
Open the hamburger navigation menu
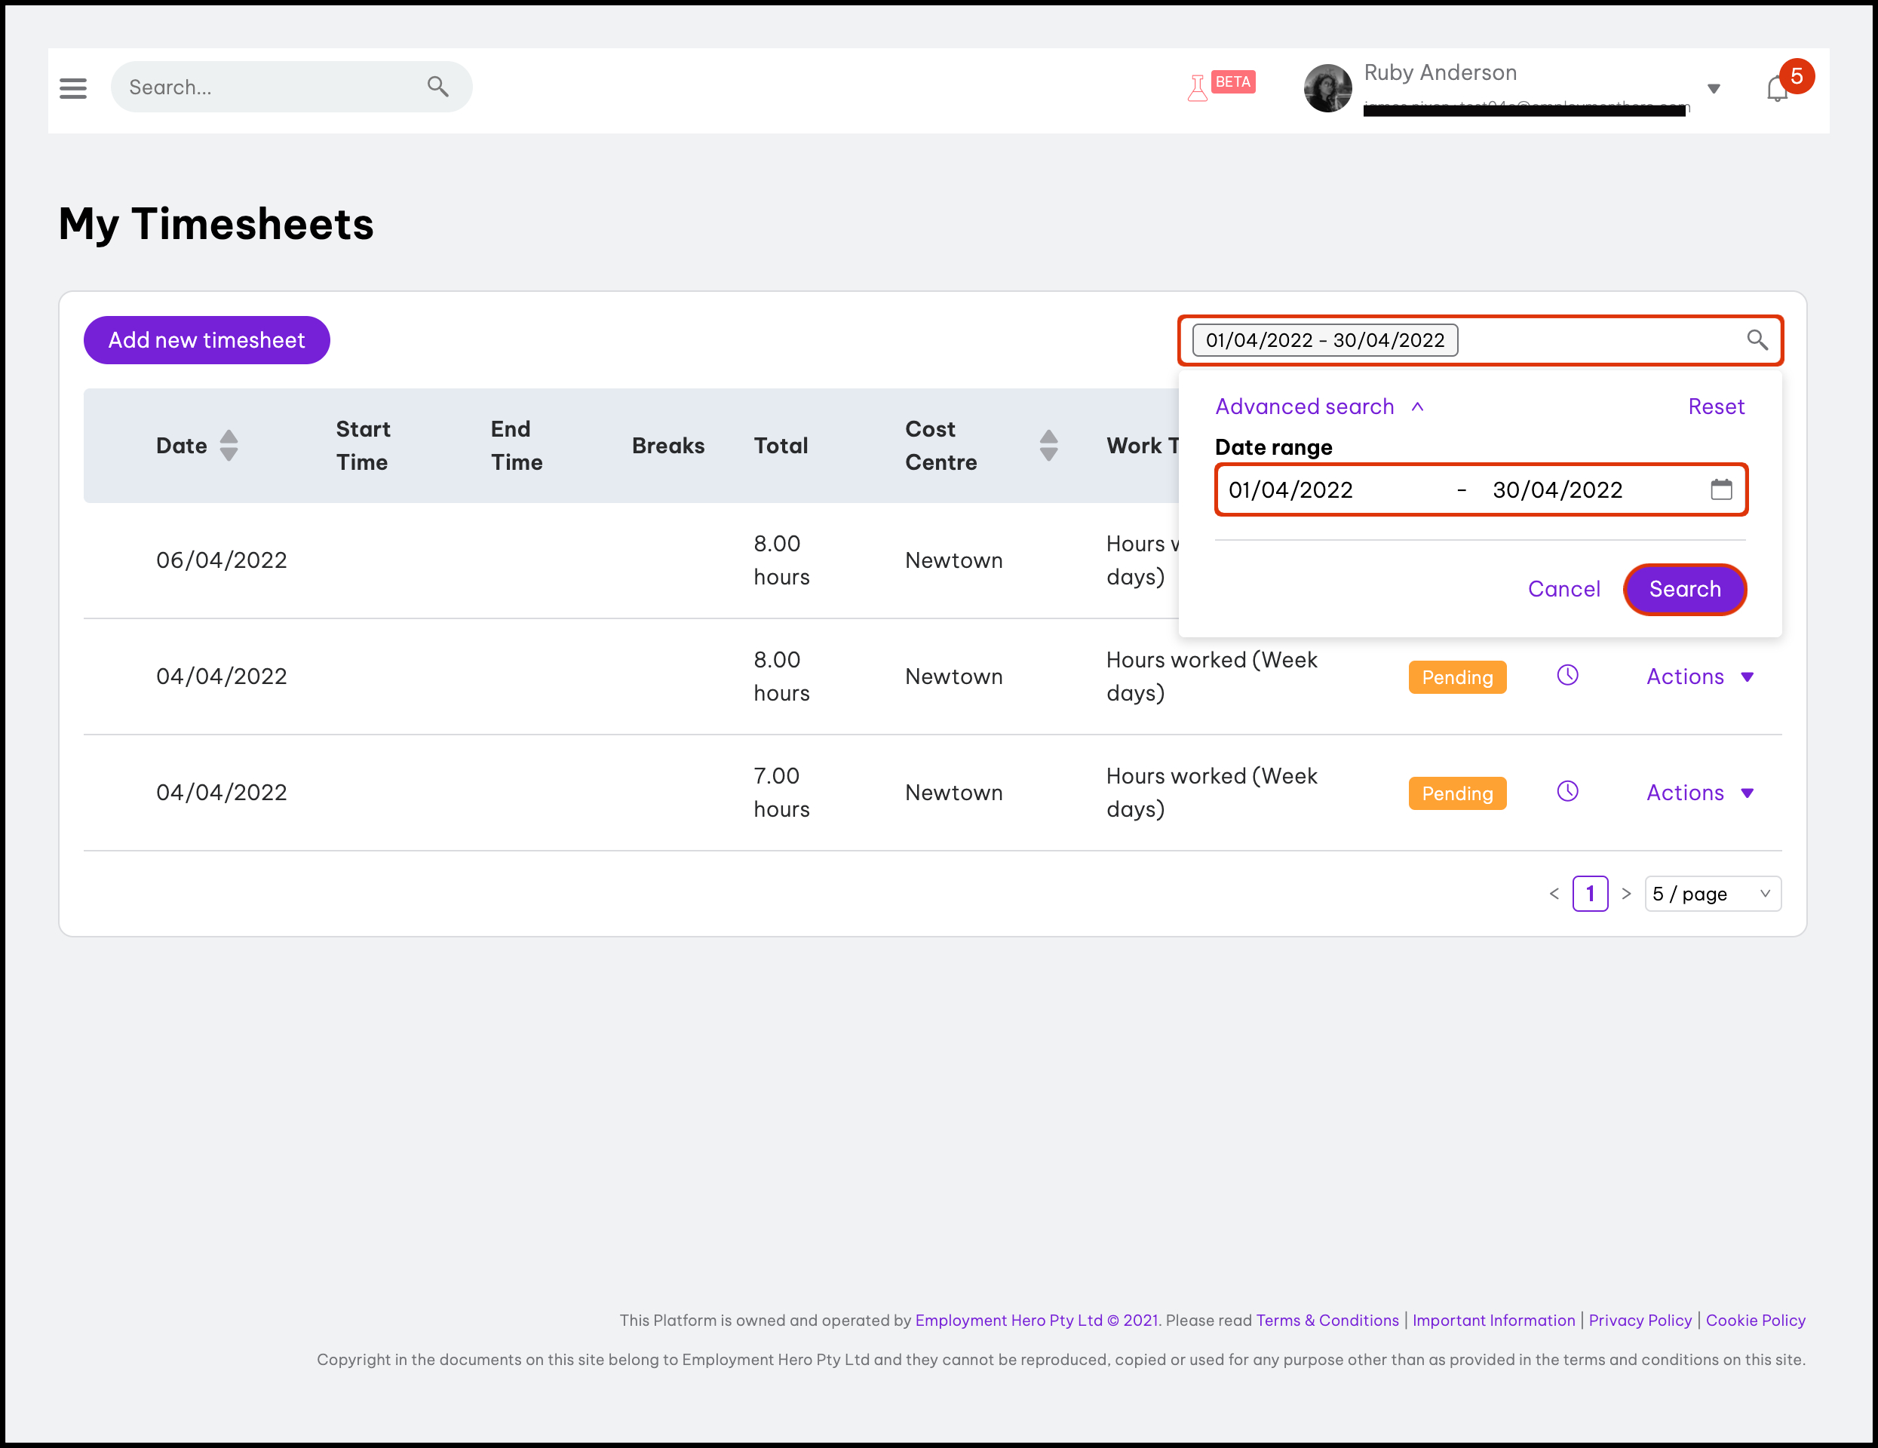tap(73, 87)
